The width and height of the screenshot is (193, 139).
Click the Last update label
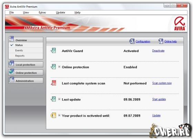tap(71, 99)
